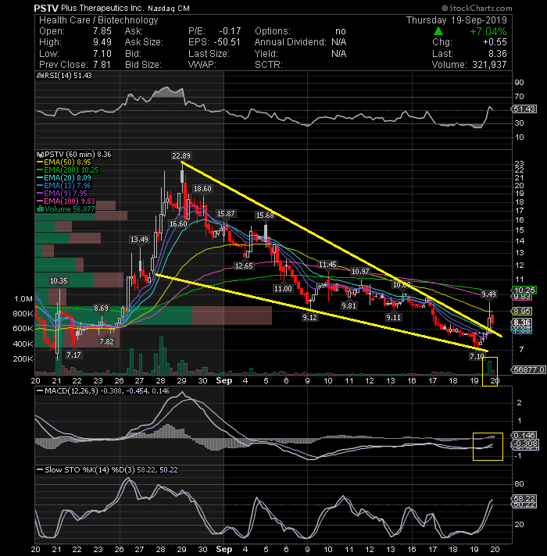Click the +7.04% percent change
This screenshot has width=547, height=556.
488,31
